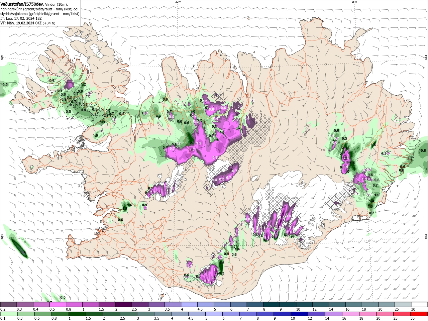Screen dimensions: 428x321
Task: Select the valid time 'VT: Mán. 19.02.2024 04Z'
Action: click(x=21, y=23)
